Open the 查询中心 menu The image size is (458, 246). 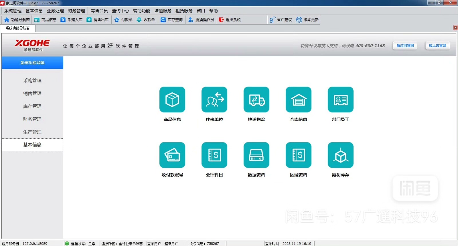(x=120, y=11)
